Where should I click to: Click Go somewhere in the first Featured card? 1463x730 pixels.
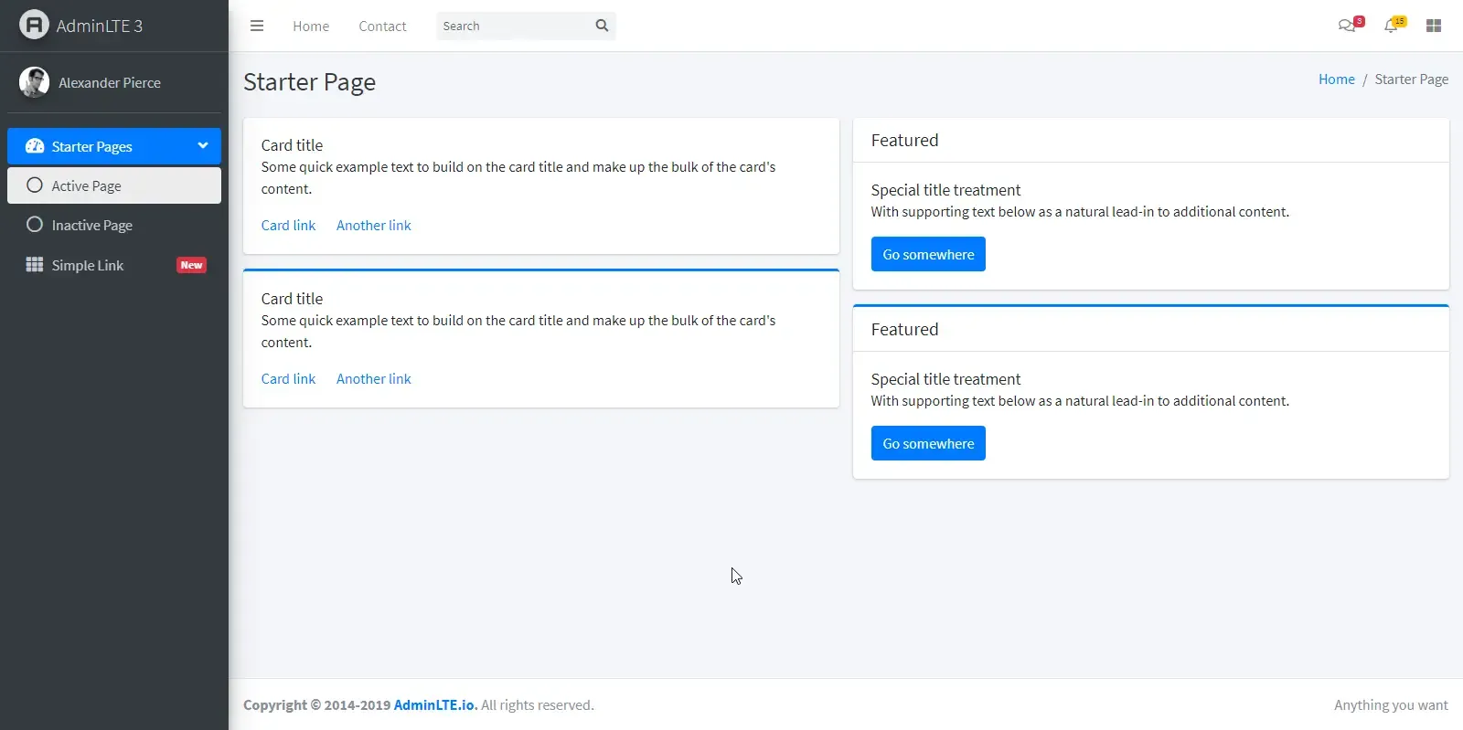pyautogui.click(x=928, y=254)
